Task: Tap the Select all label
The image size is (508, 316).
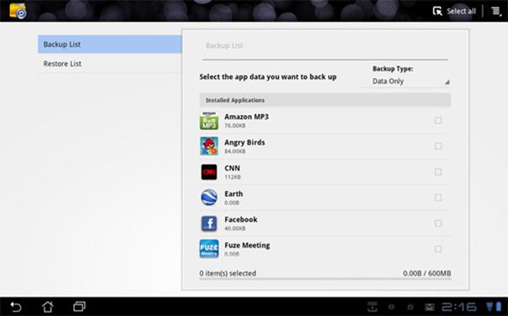Action: (461, 11)
